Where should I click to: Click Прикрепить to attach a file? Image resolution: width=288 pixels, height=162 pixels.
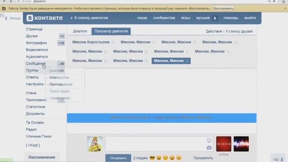point(203,158)
